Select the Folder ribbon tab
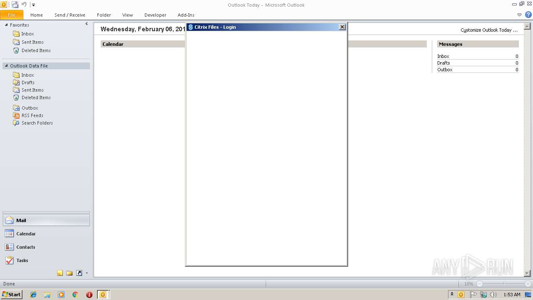This screenshot has height=300, width=533. [104, 15]
